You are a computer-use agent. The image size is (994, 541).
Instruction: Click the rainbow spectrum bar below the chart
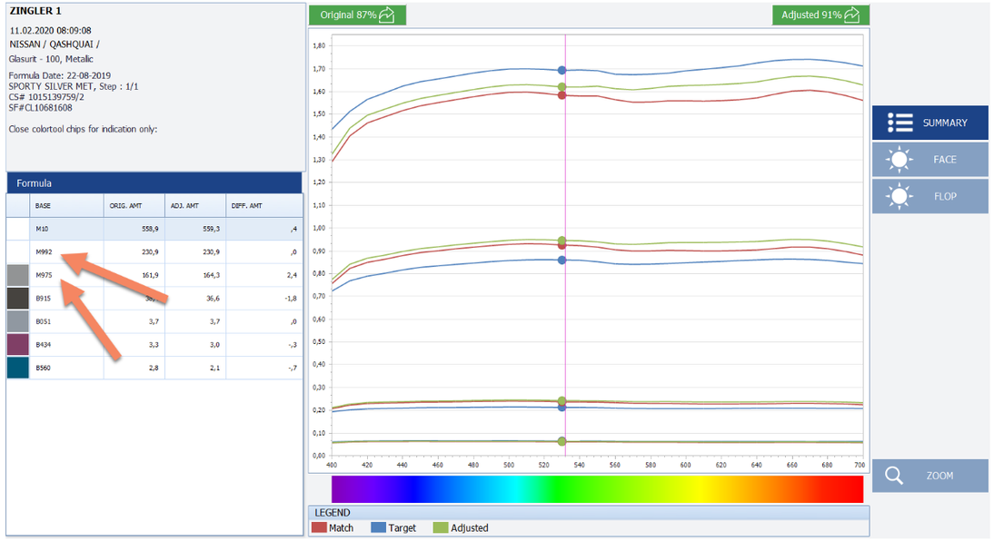pos(597,488)
